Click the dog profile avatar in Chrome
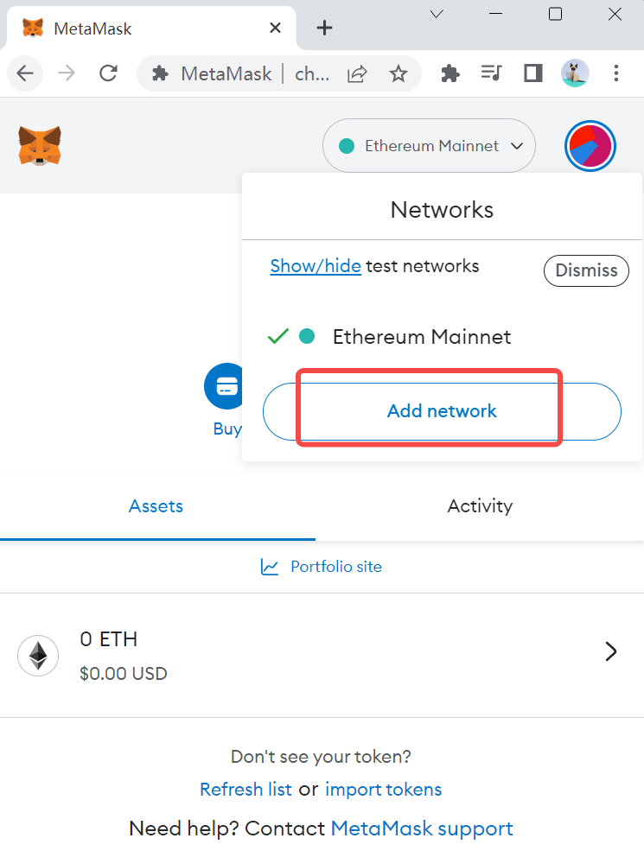The height and width of the screenshot is (857, 644). (575, 73)
